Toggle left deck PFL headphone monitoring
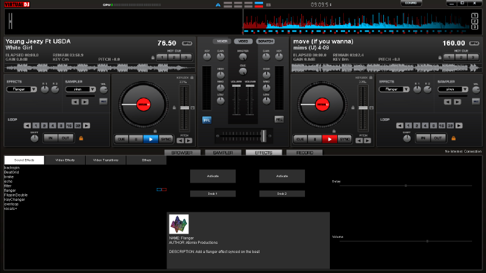The width and height of the screenshot is (486, 273). 207,120
